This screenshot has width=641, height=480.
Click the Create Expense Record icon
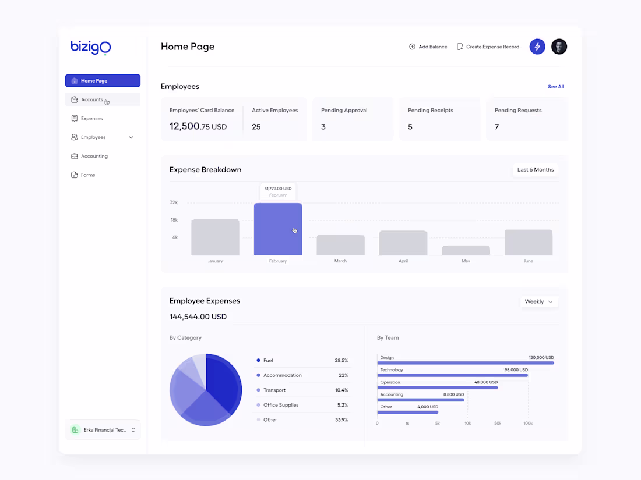(459, 47)
